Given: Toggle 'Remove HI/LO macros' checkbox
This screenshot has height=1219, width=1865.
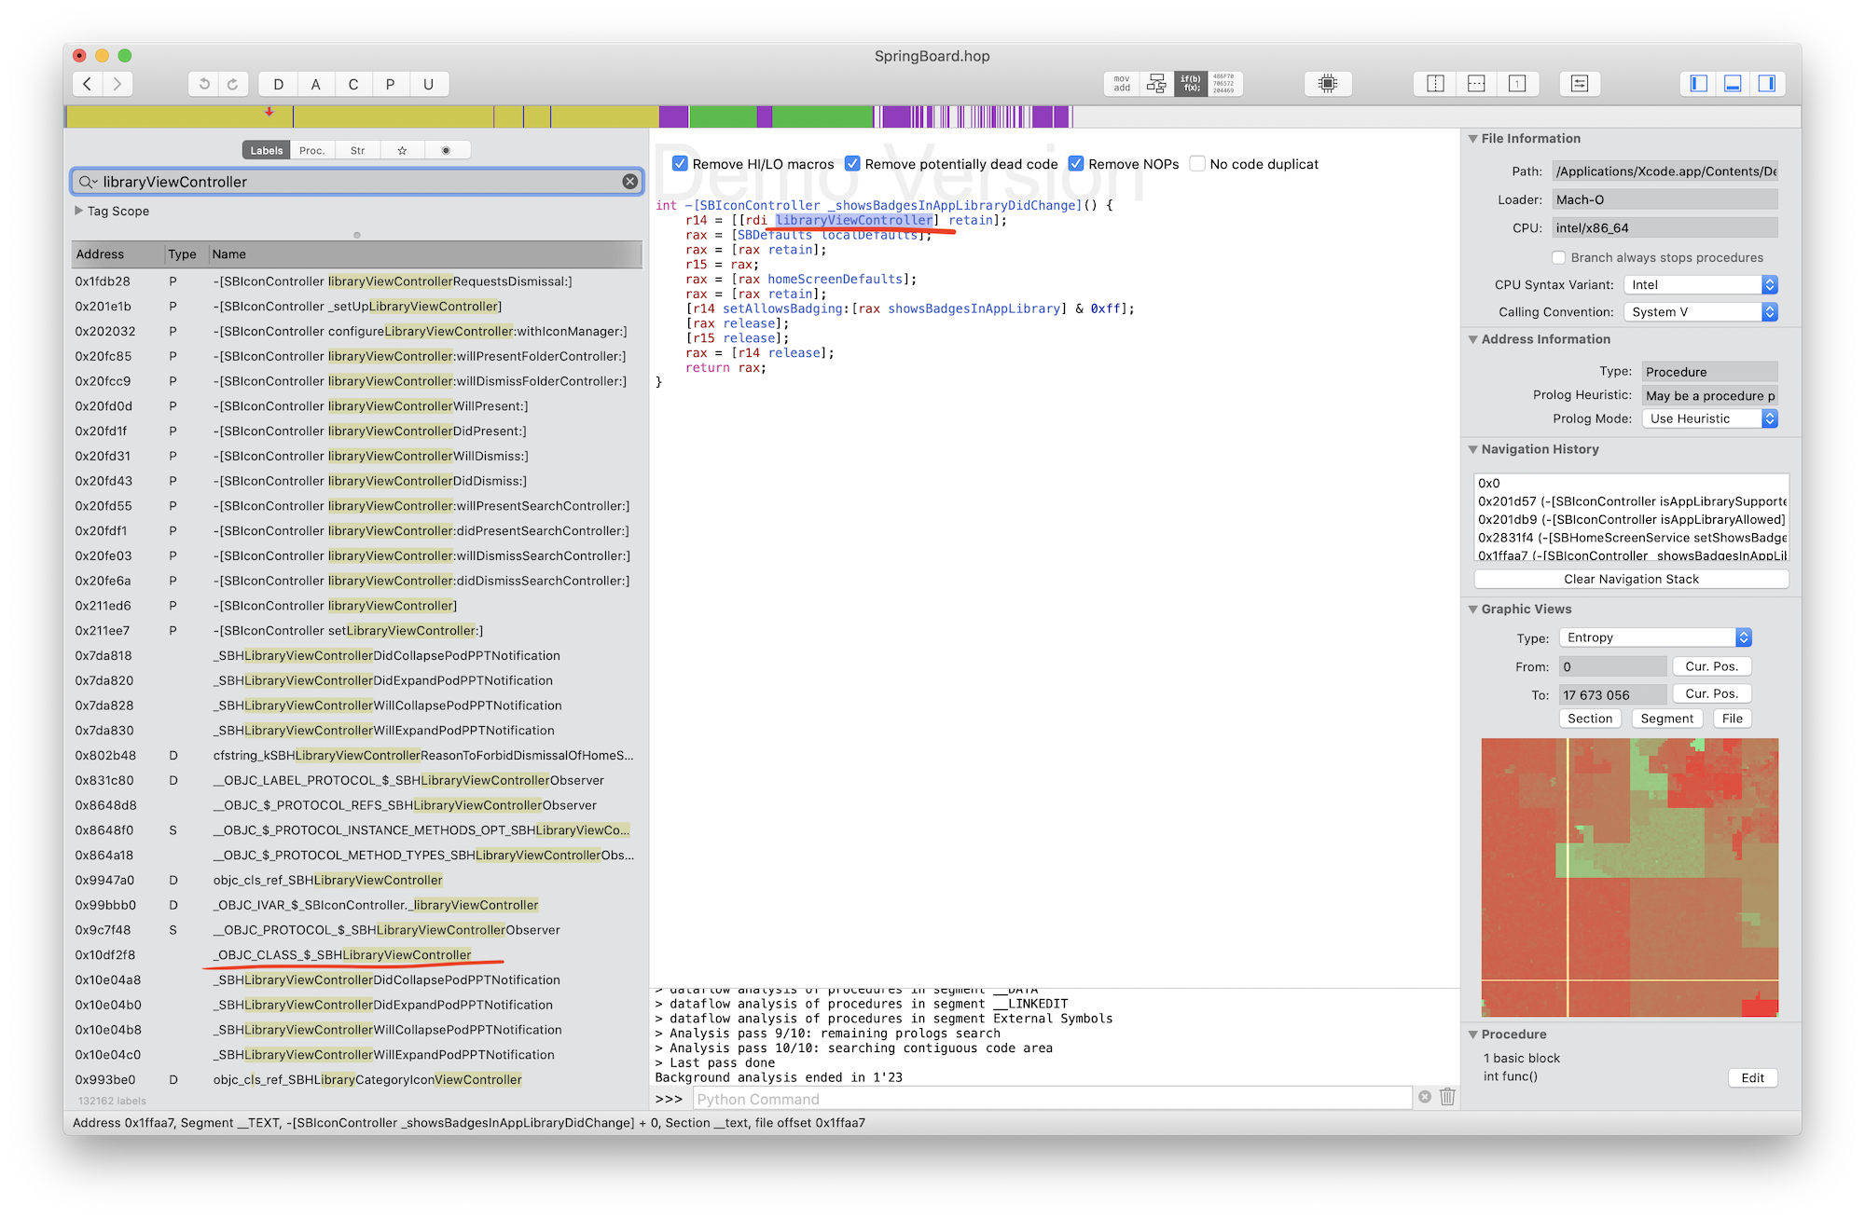Looking at the screenshot, I should click(678, 163).
